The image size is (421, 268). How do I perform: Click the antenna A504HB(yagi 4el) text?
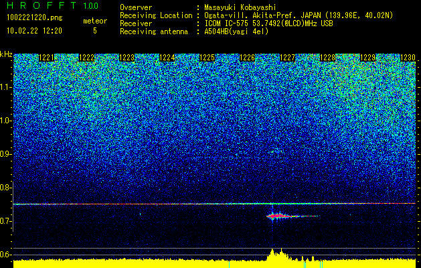pos(236,31)
